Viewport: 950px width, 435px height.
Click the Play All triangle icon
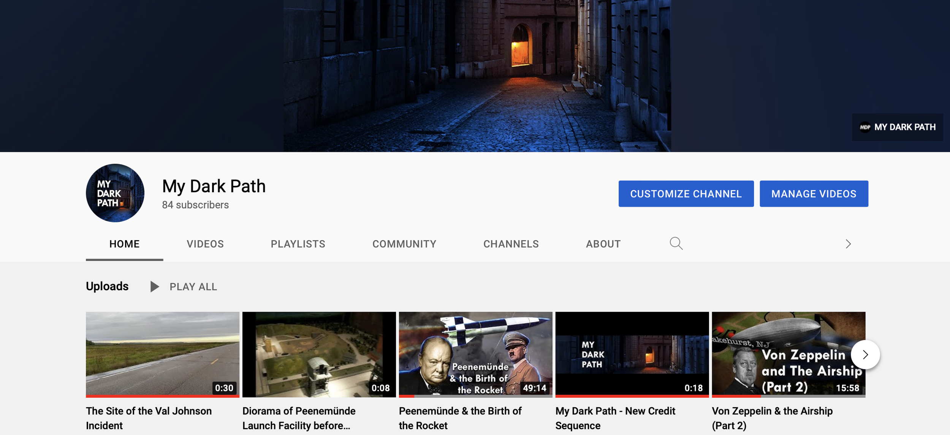(x=154, y=286)
